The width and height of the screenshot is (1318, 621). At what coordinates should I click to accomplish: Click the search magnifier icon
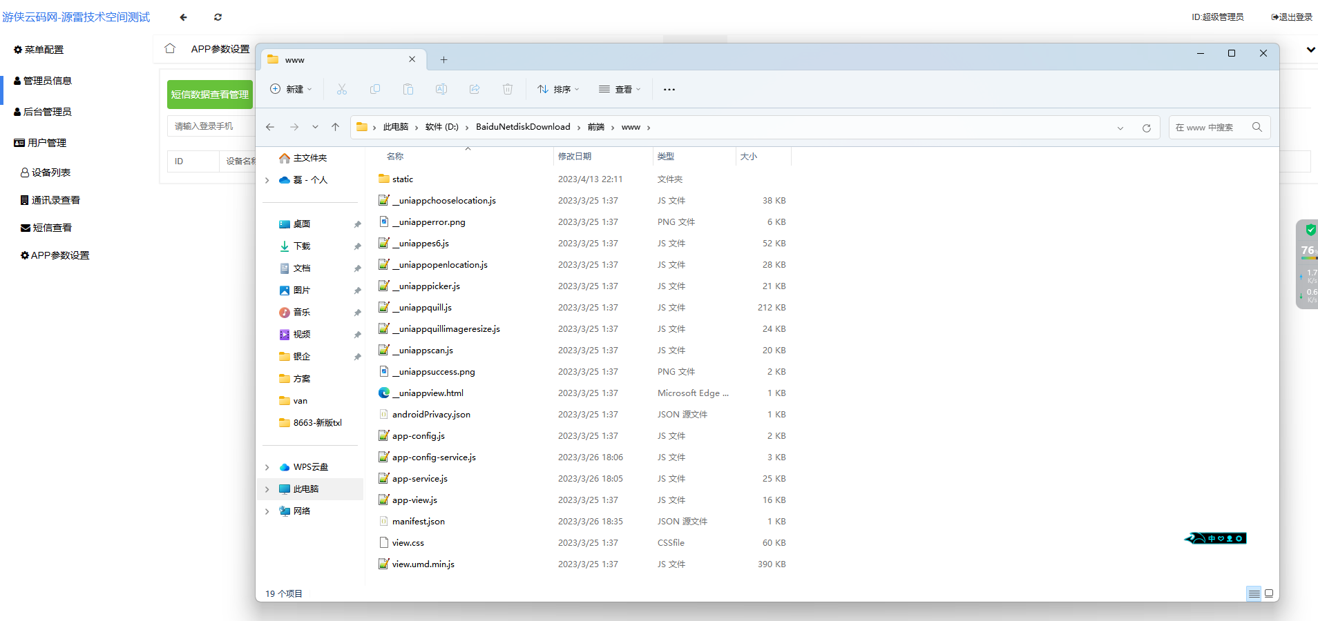tap(1257, 127)
